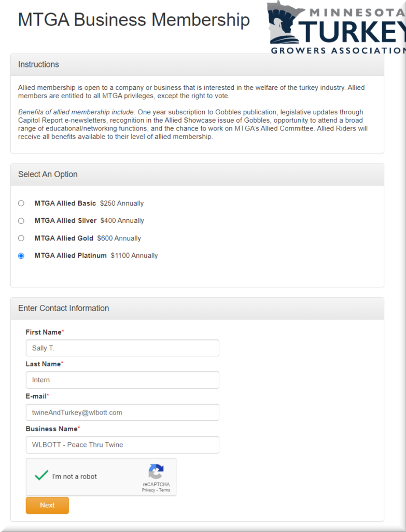Viewport: 406px width, 532px height.
Task: Focus the Business Name input field
Action: [122, 445]
